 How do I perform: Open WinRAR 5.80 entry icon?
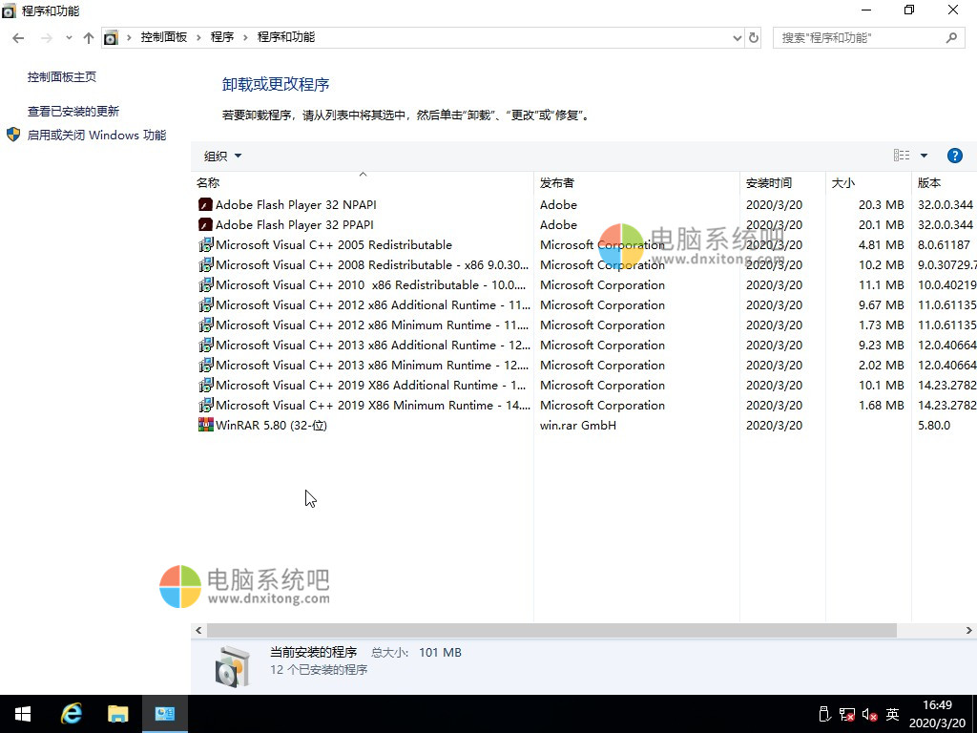pos(205,425)
